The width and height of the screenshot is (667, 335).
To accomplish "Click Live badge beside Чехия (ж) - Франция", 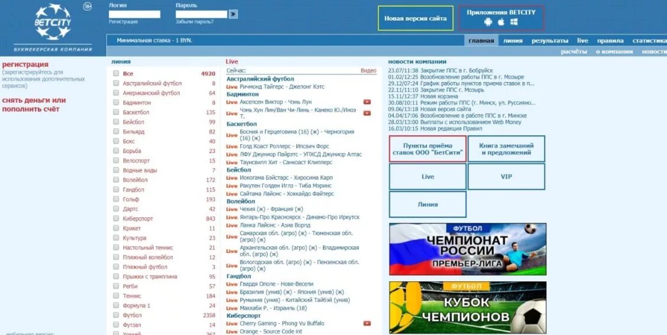I will click(232, 209).
